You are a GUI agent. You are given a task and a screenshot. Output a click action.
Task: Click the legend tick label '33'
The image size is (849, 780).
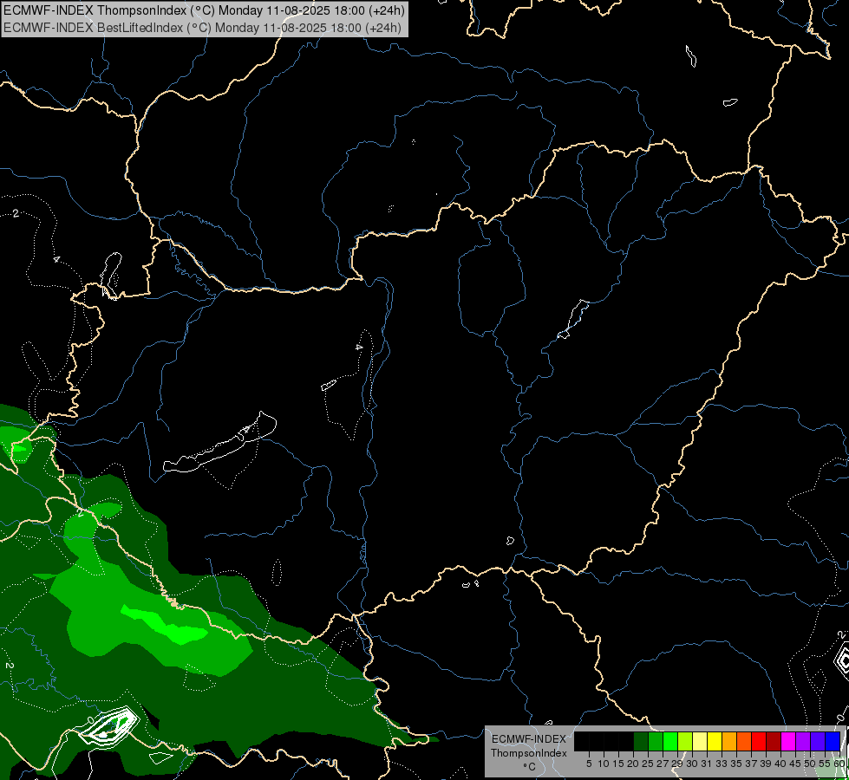pyautogui.click(x=722, y=764)
